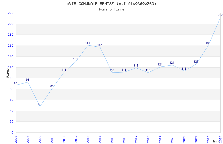Click the data label '93' for 2008
Viewport: 223px width, 144px height.
click(x=28, y=80)
